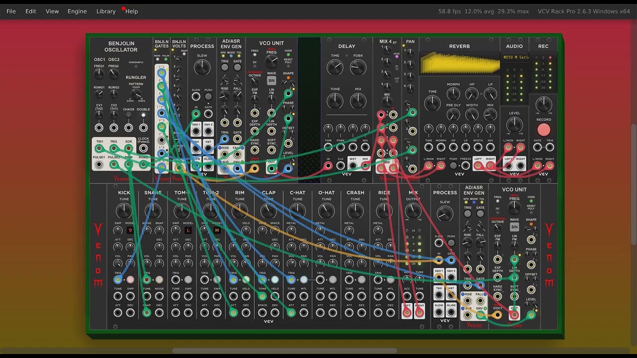Toggle OVER button on upper VCO Unit
This screenshot has width=637, height=358.
coord(288,55)
